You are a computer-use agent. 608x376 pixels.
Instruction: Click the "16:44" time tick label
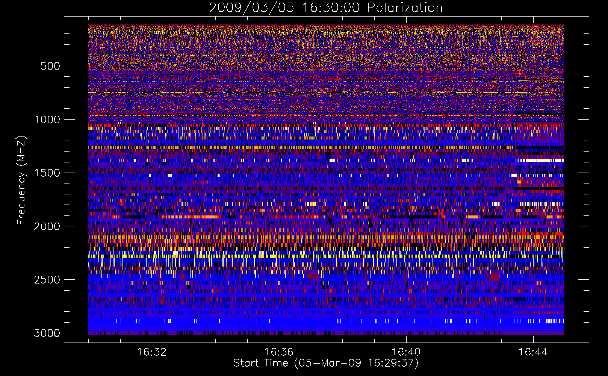pos(533,352)
